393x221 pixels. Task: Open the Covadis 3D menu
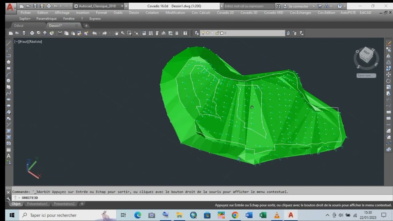click(249, 13)
